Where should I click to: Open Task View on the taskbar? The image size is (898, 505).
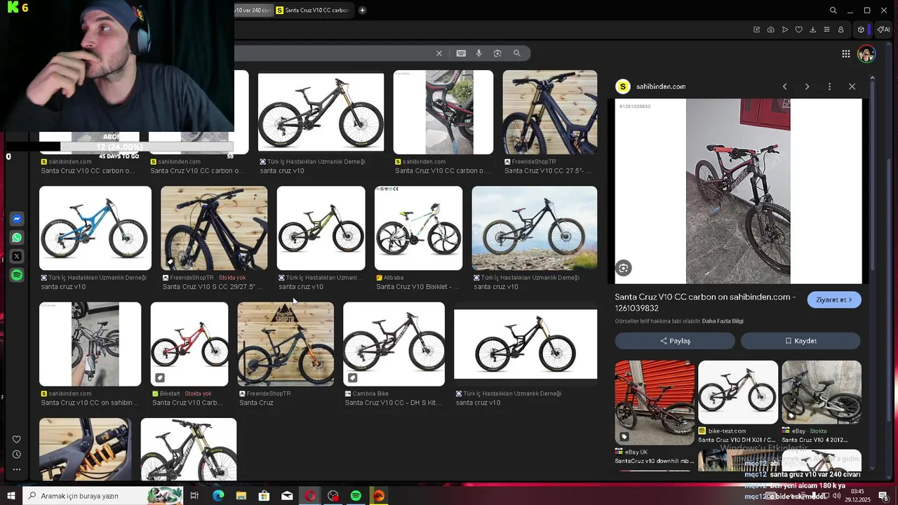pos(194,496)
